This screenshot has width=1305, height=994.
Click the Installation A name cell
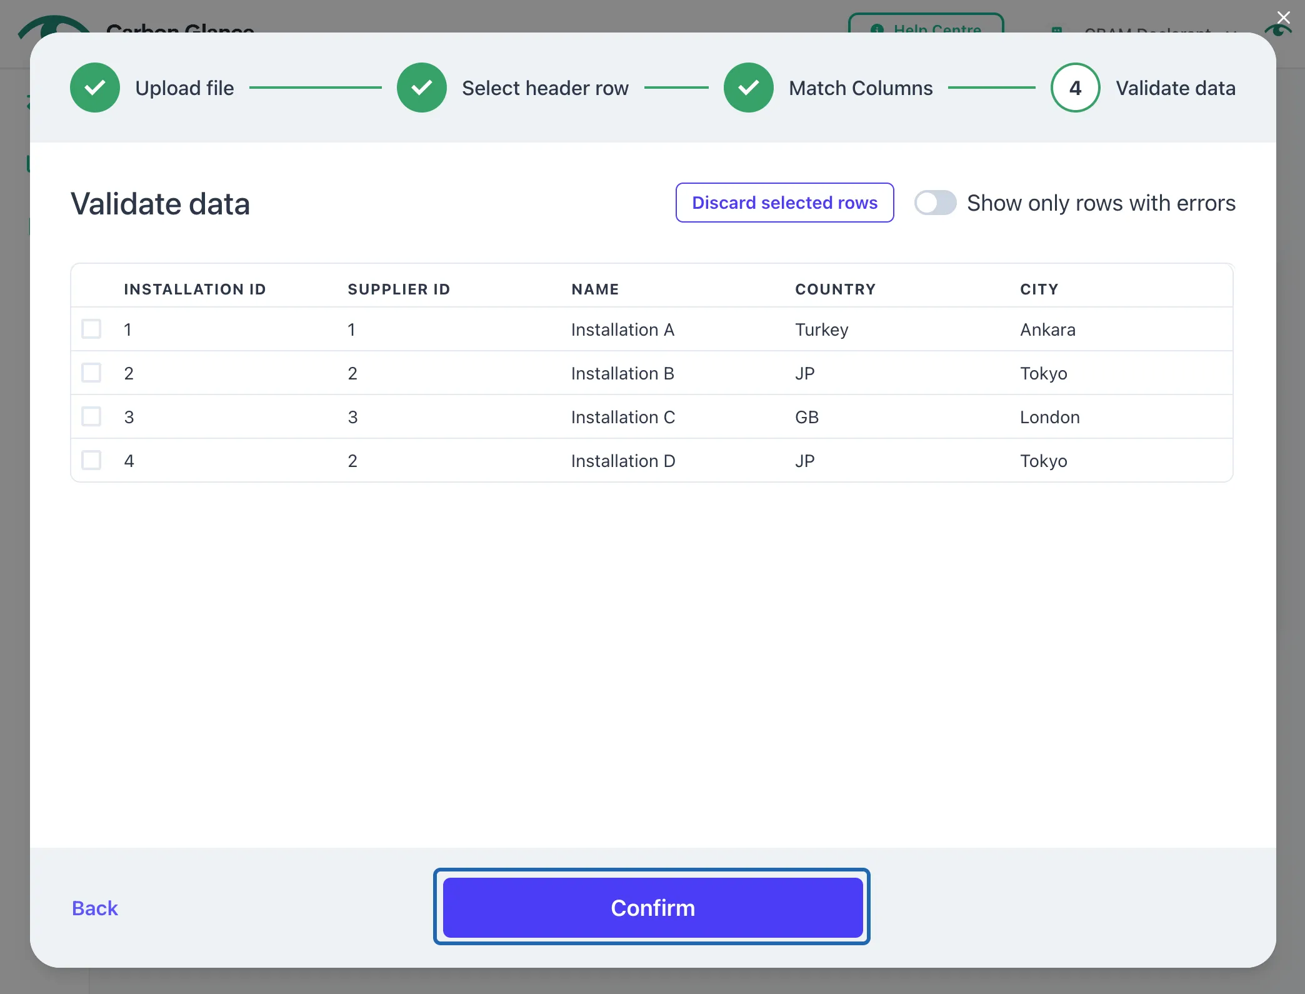[x=622, y=329]
